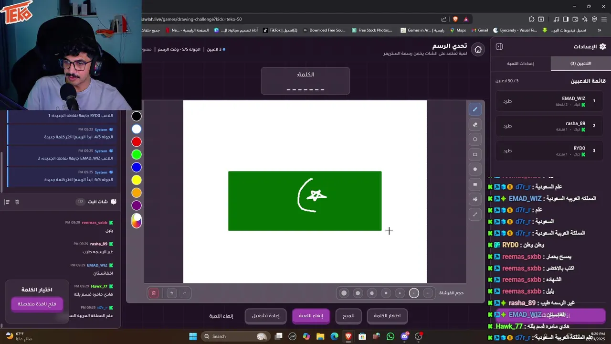This screenshot has height=344, width=611.
Task: Switch to the إعدادات اللعبة tab
Action: tap(520, 64)
